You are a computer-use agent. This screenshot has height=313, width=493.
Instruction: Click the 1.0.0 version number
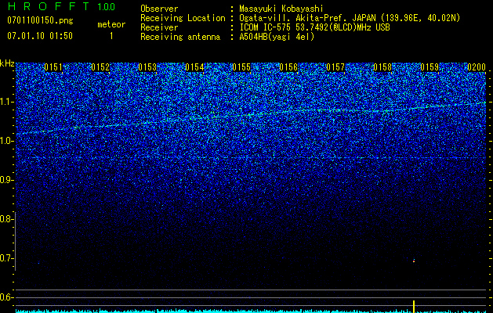106,6
